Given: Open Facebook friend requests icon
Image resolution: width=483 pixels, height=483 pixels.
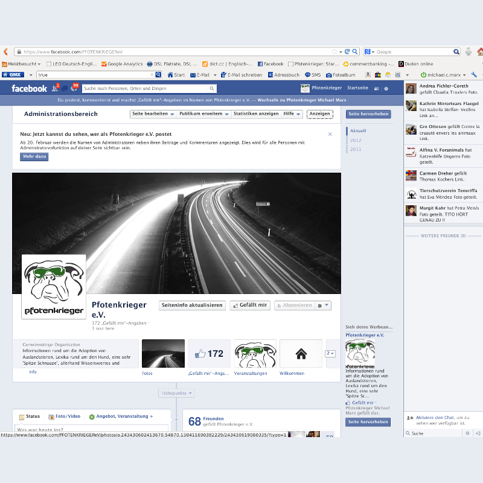Looking at the screenshot, I should click(x=55, y=88).
